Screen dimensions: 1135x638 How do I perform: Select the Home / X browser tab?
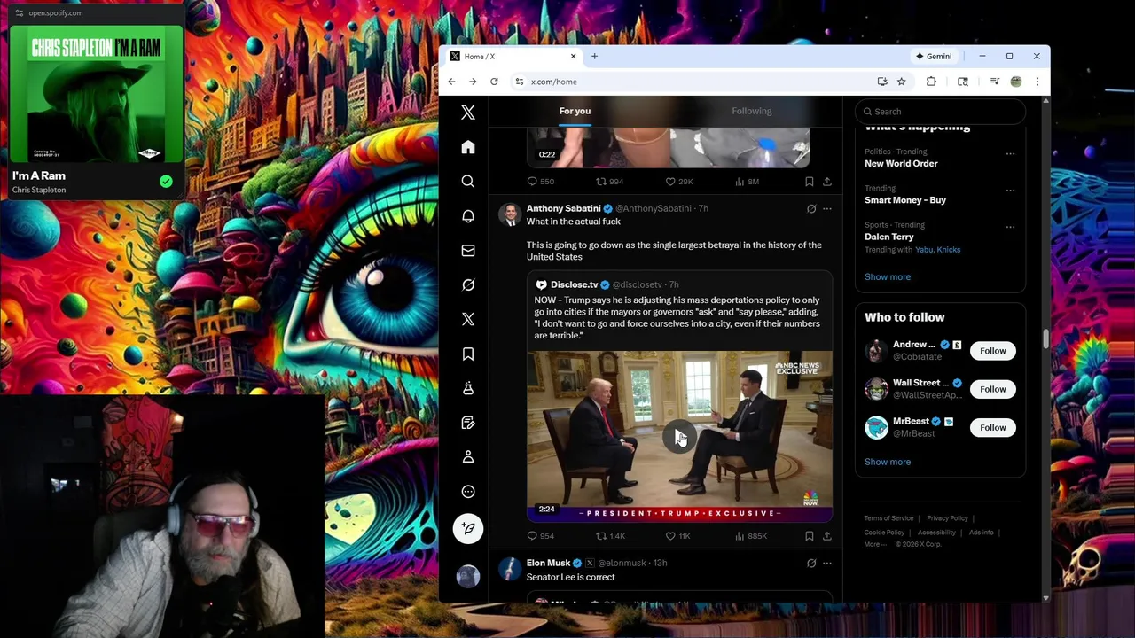click(513, 56)
